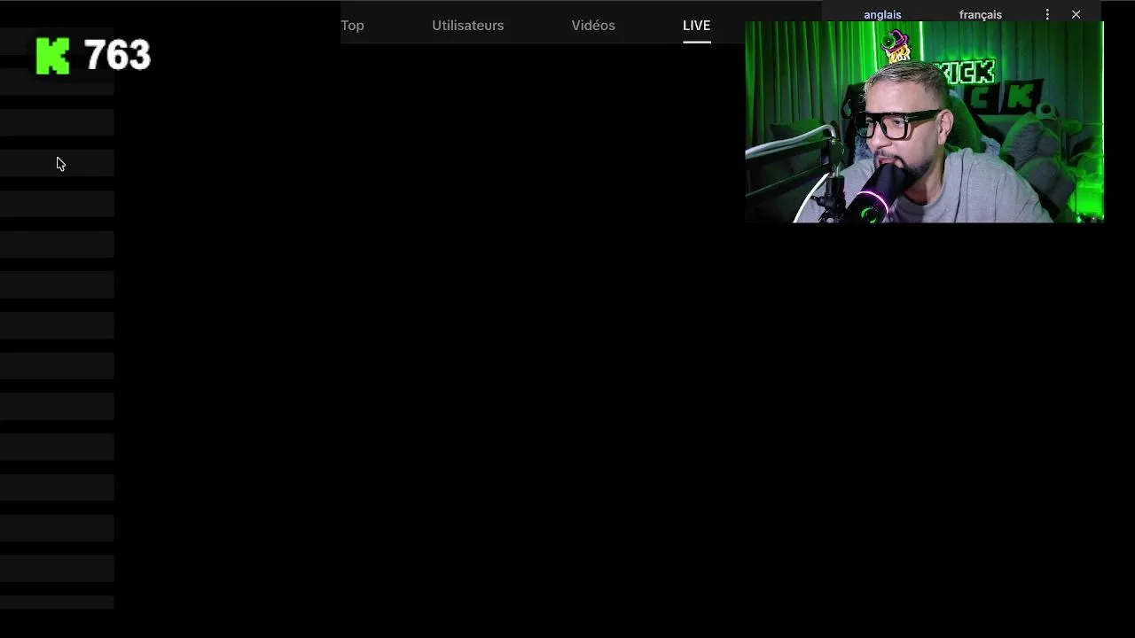Click the streamer webcam video
Viewport: 1135px width, 638px height.
[x=924, y=122]
